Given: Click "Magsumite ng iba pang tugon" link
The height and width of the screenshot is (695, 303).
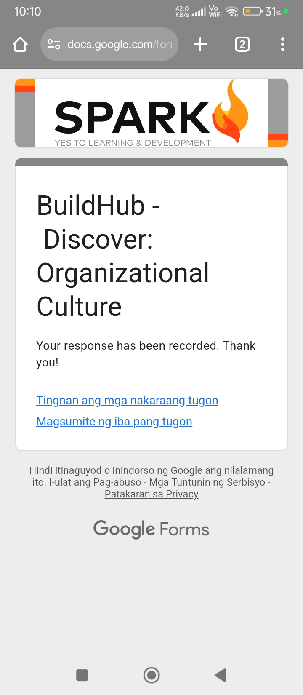Looking at the screenshot, I should (x=114, y=421).
